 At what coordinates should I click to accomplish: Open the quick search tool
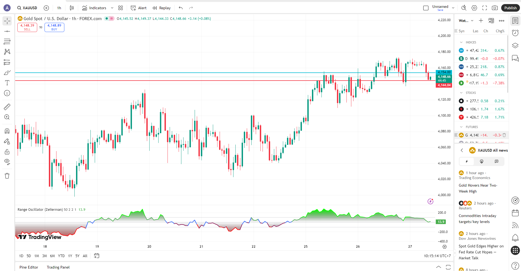coord(464,8)
